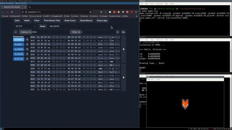Click the fox logo in QEMU display
Image resolution: width=232 pixels, height=130 pixels.
(x=185, y=104)
